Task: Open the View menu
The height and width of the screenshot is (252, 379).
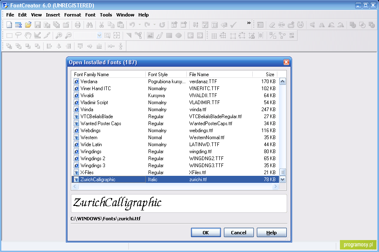Action: [x=36, y=15]
